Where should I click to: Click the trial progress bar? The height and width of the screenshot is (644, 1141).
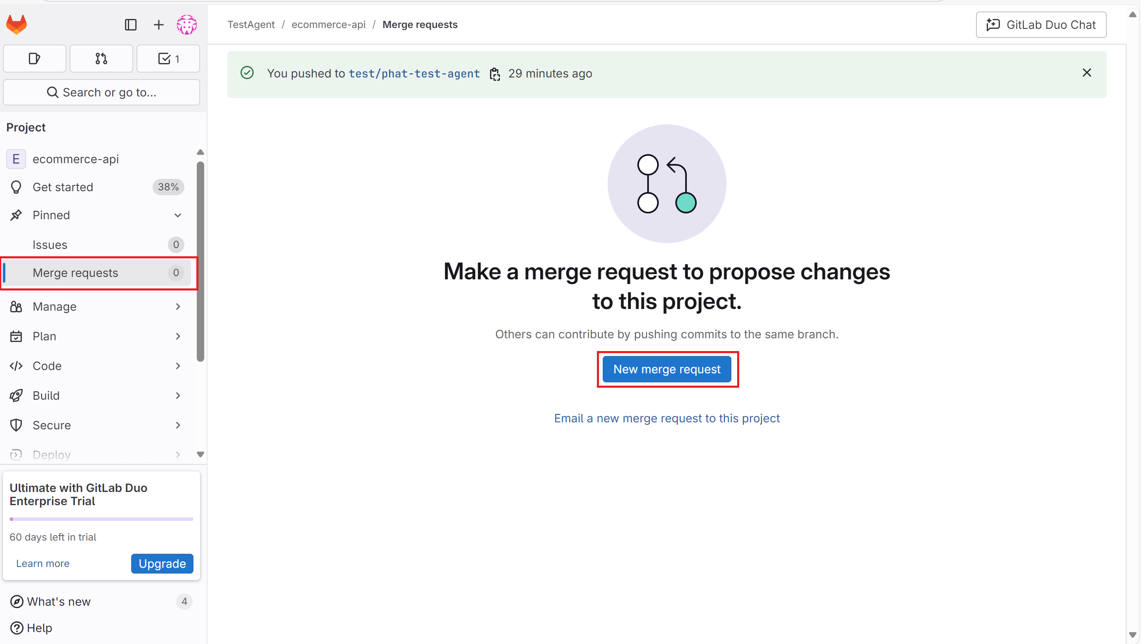tap(101, 519)
